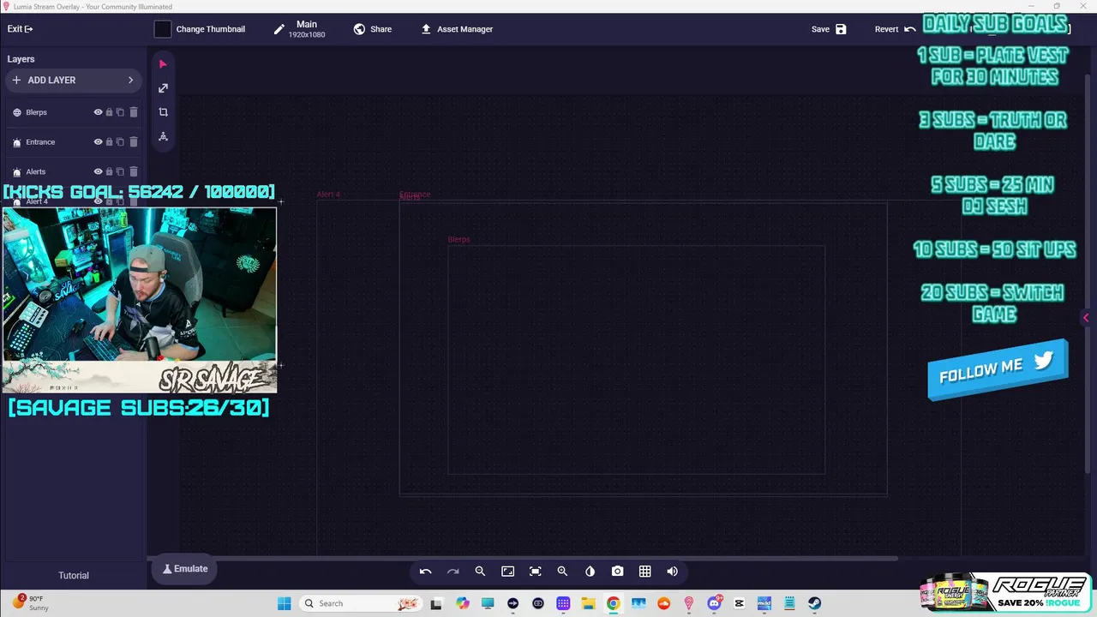Hide the Entrance layer
This screenshot has height=617, width=1097.
point(98,142)
